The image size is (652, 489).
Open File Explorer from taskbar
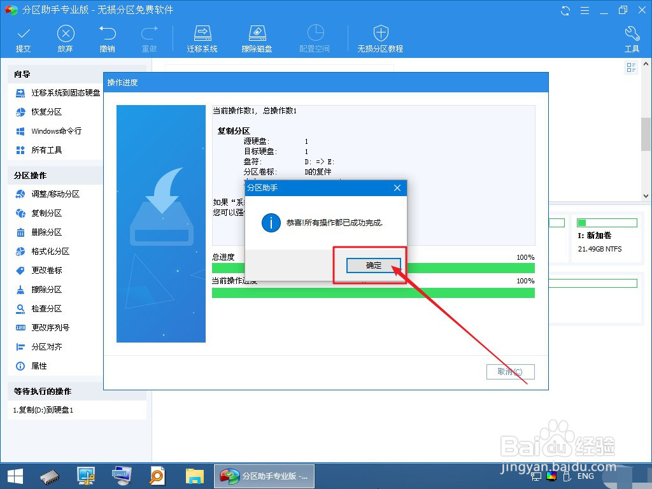pyautogui.click(x=194, y=476)
